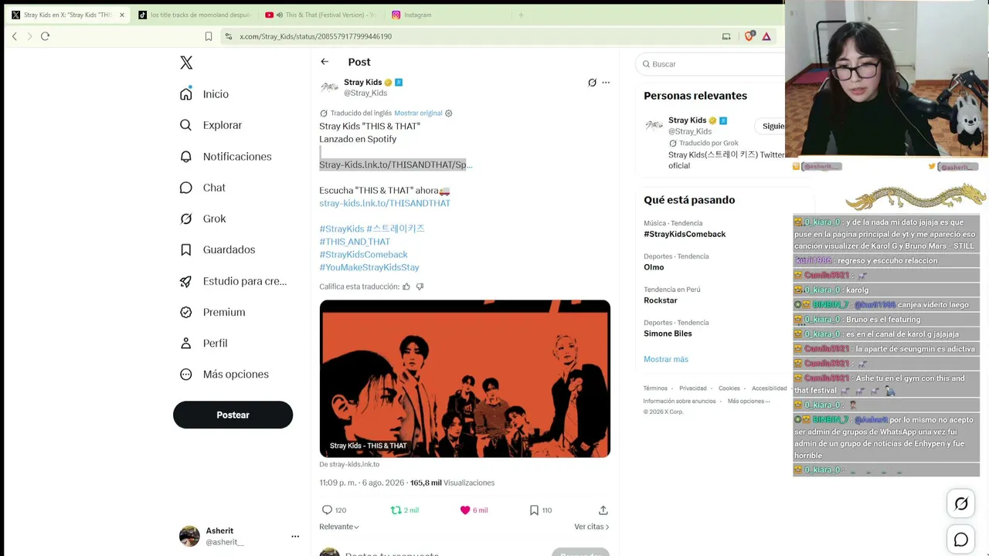Rate the translation thumbs down
The image size is (989, 556).
click(x=420, y=286)
